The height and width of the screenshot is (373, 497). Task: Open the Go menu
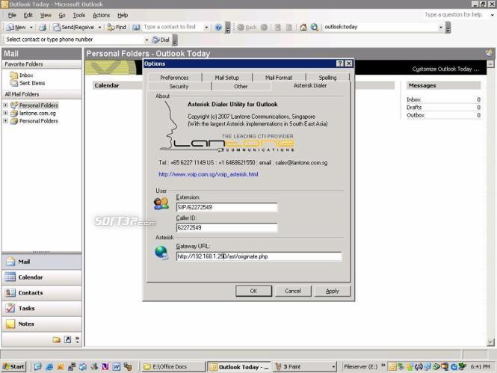click(62, 15)
